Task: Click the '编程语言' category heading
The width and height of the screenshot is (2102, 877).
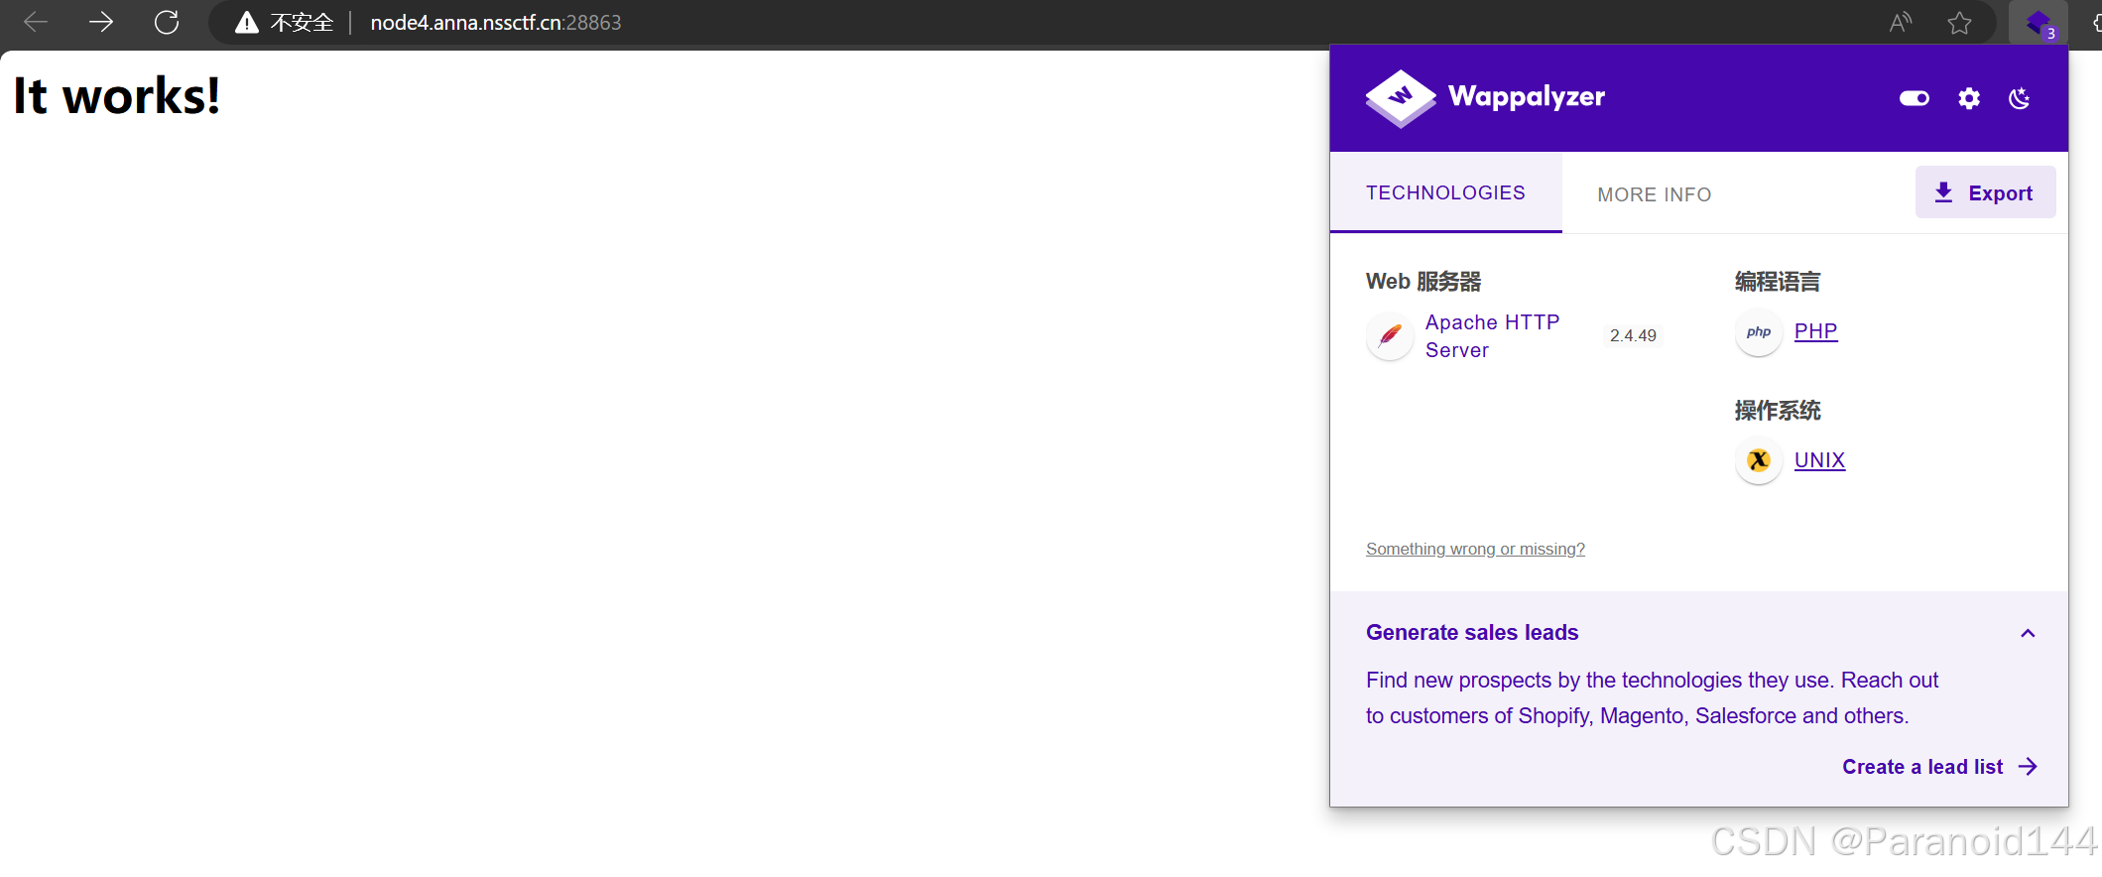Action: [1778, 282]
